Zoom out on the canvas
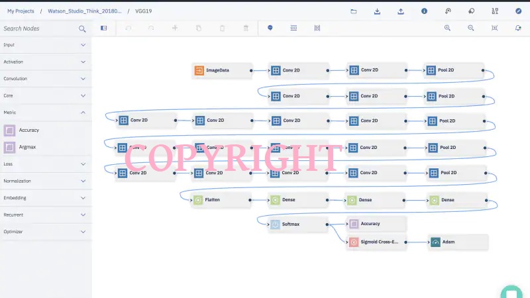The image size is (530, 298). (471, 28)
